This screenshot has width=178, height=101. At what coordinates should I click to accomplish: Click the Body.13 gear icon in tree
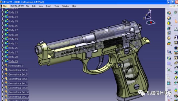tap(6, 12)
